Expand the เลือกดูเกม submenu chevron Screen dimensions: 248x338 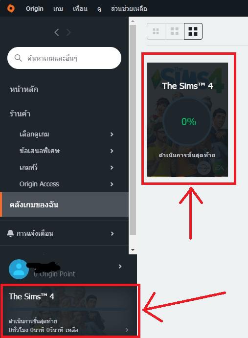point(112,135)
